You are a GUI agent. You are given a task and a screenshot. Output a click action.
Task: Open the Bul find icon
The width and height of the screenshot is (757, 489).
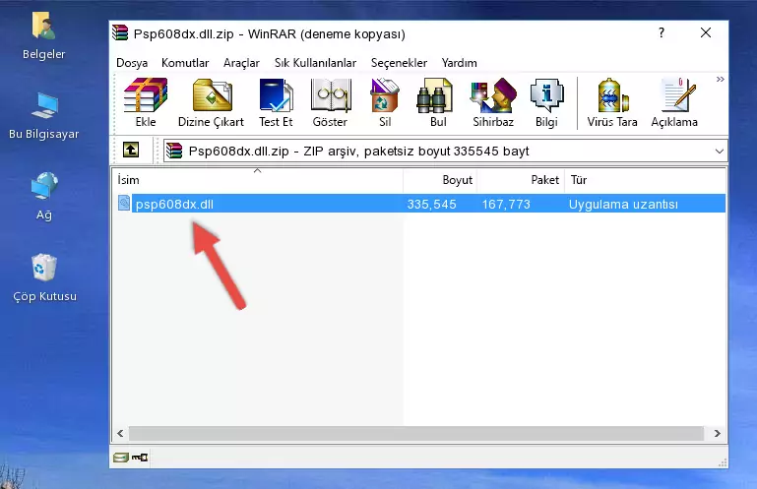pyautogui.click(x=438, y=103)
